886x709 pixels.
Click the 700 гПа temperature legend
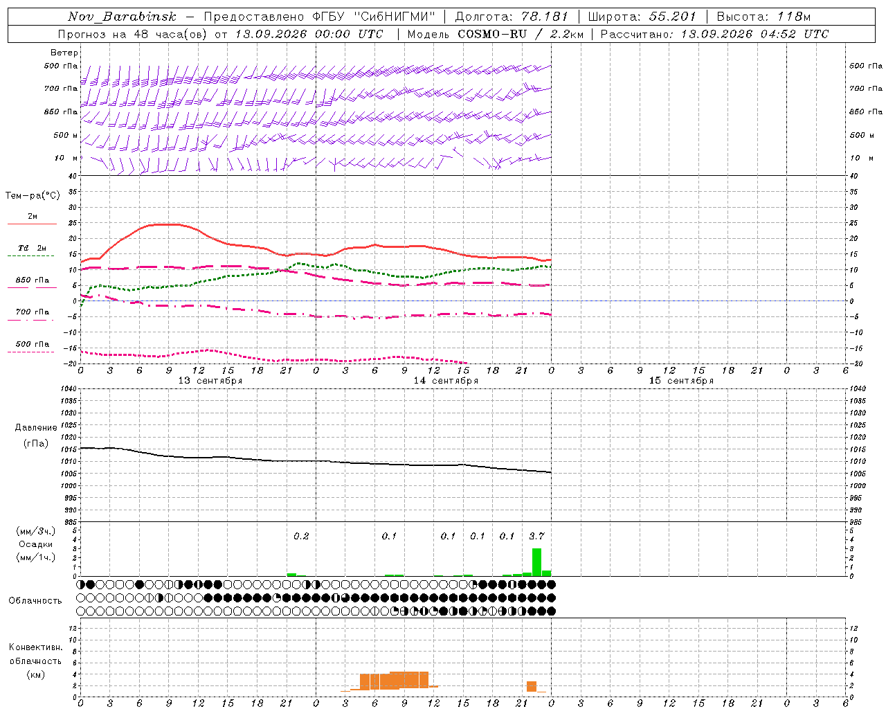32,314
